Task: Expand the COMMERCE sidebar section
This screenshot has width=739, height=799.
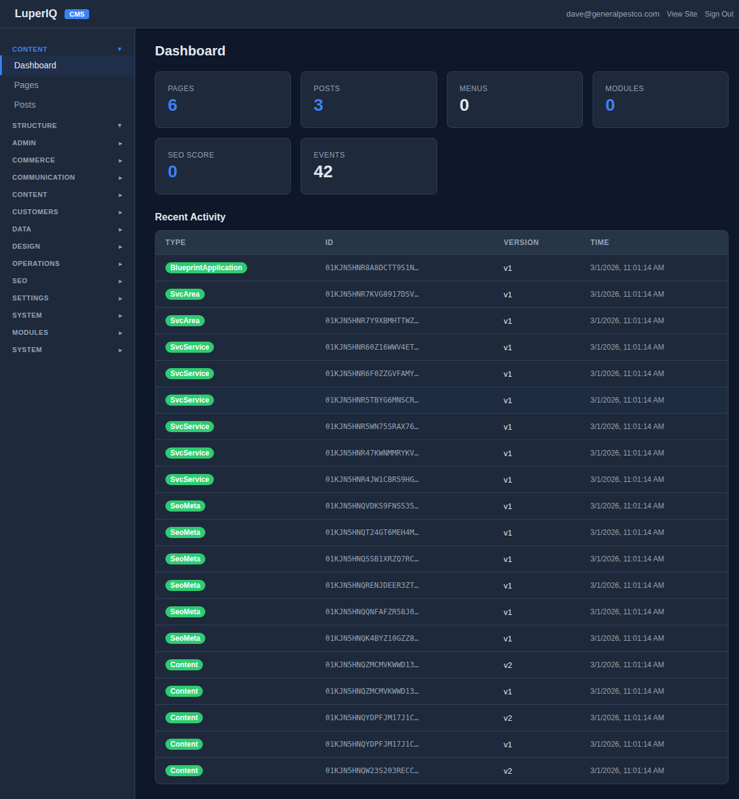Action: (66, 160)
